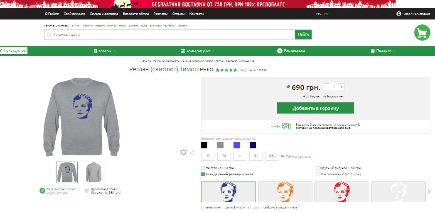Check the Максимальный size option
This screenshot has width=435, height=213.
(x=318, y=174)
